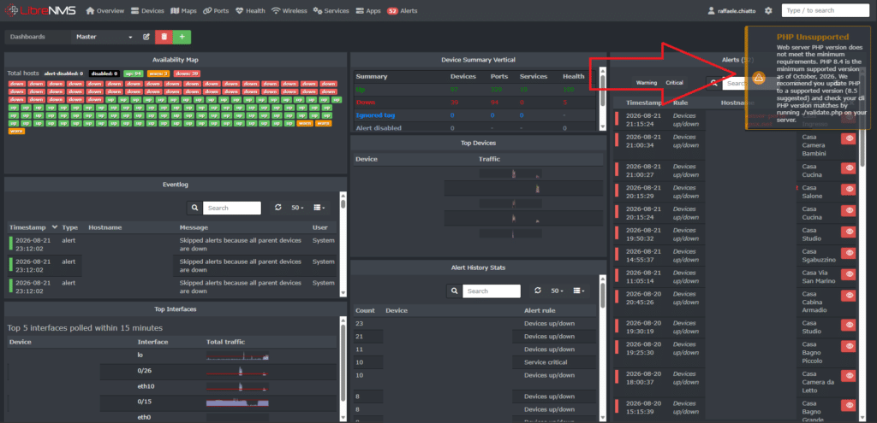
Task: Click the eye button for Casa Bagno Piccolo alert
Action: pyautogui.click(x=849, y=347)
